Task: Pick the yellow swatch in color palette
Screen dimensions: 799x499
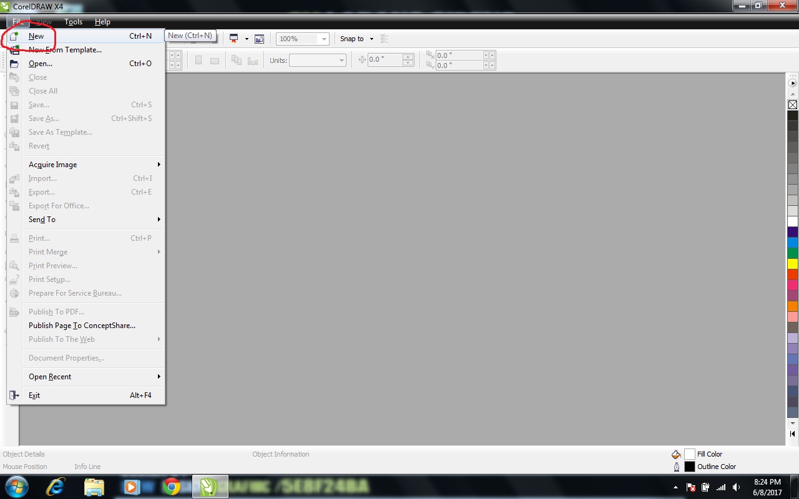Action: coord(793,264)
